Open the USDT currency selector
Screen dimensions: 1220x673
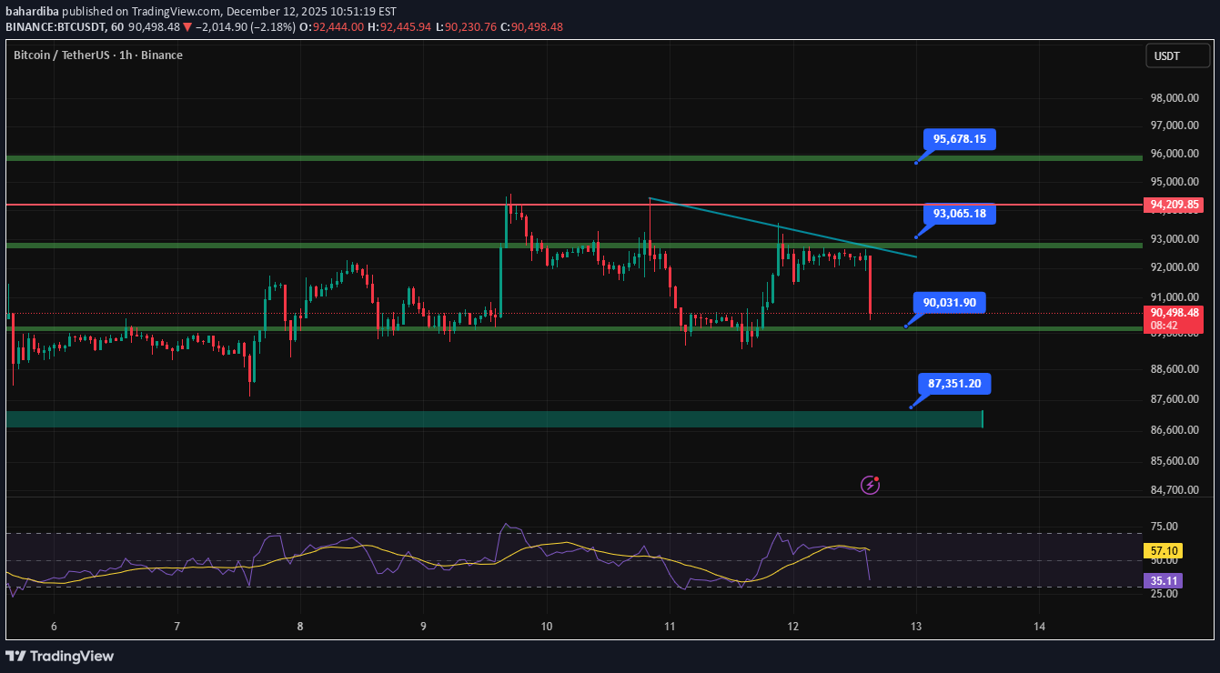coord(1177,55)
